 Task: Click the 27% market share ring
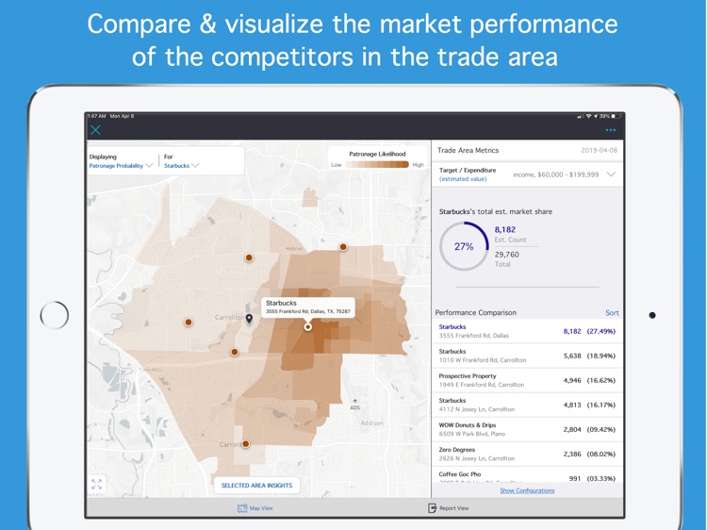pyautogui.click(x=464, y=246)
